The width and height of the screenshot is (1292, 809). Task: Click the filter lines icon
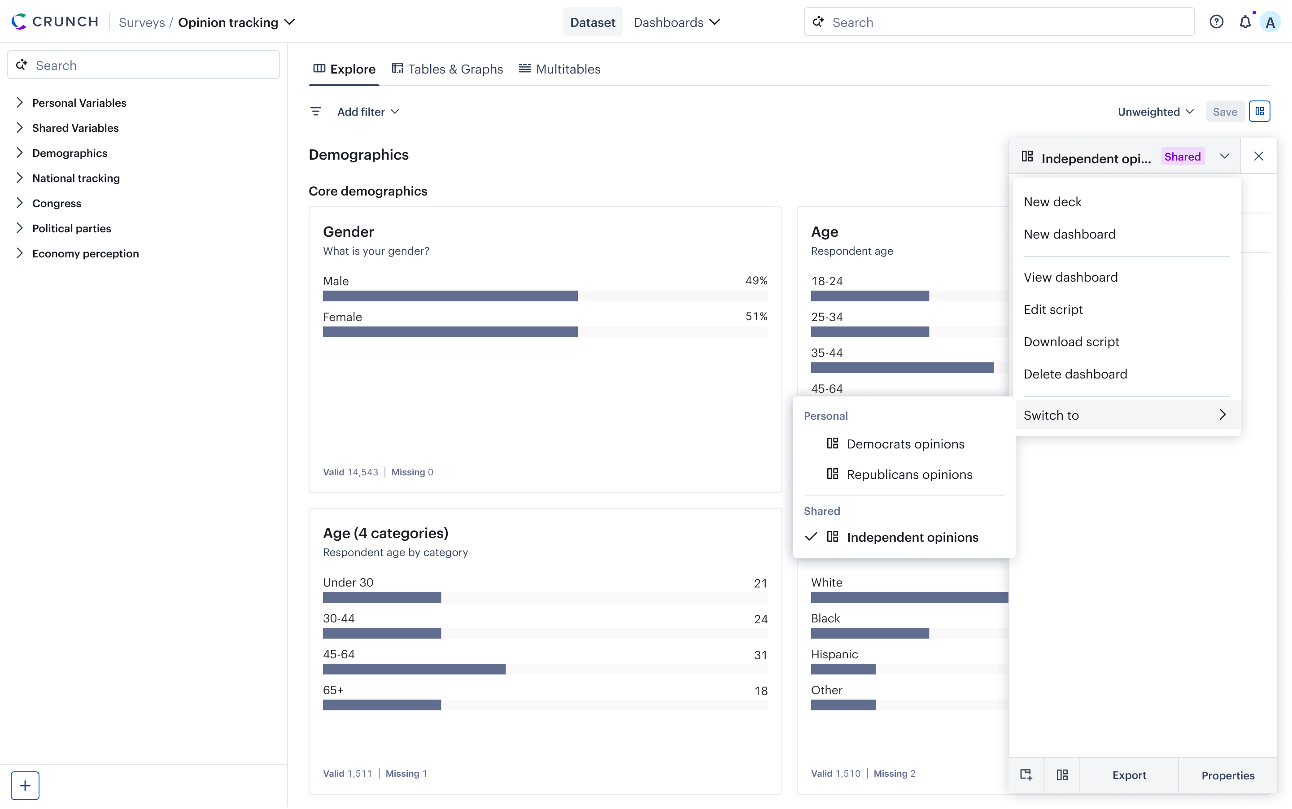316,111
